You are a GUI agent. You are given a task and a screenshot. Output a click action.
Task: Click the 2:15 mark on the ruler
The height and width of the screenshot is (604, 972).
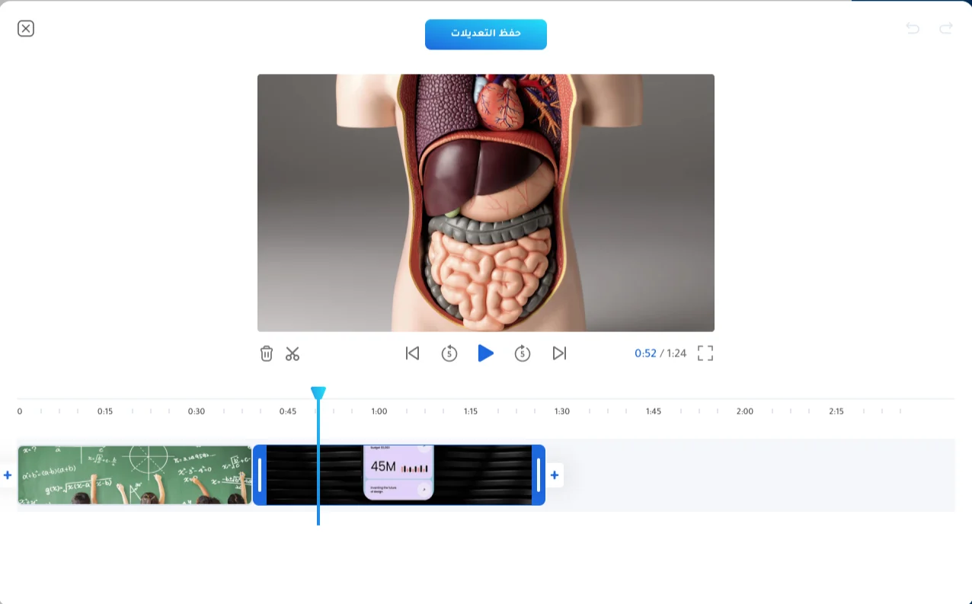836,411
